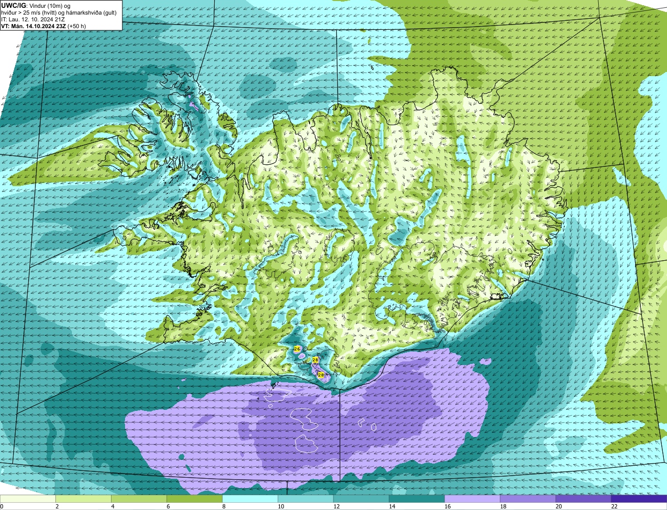Click the scale label '22'
This screenshot has width=667, height=510.
pyautogui.click(x=614, y=506)
